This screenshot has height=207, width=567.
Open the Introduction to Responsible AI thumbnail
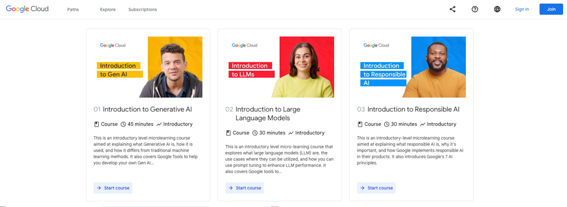[411, 67]
